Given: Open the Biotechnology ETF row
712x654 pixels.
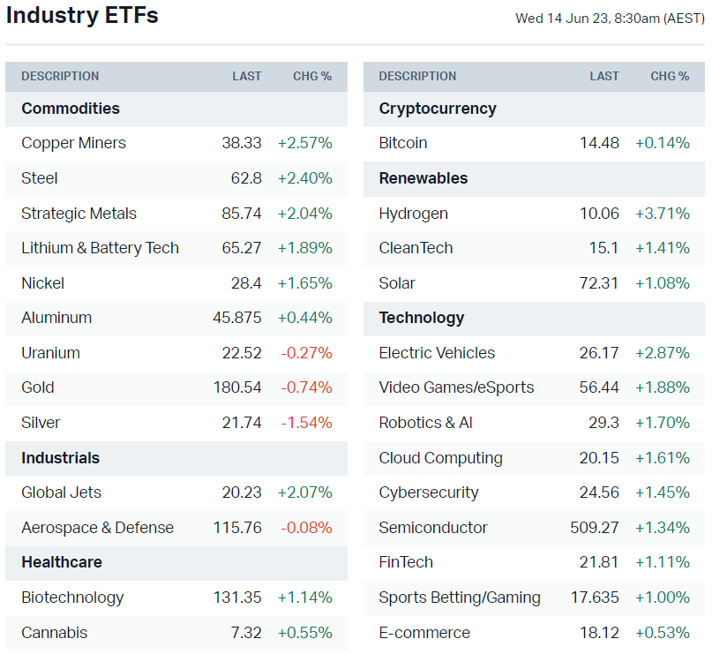Looking at the screenshot, I should pos(72,598).
